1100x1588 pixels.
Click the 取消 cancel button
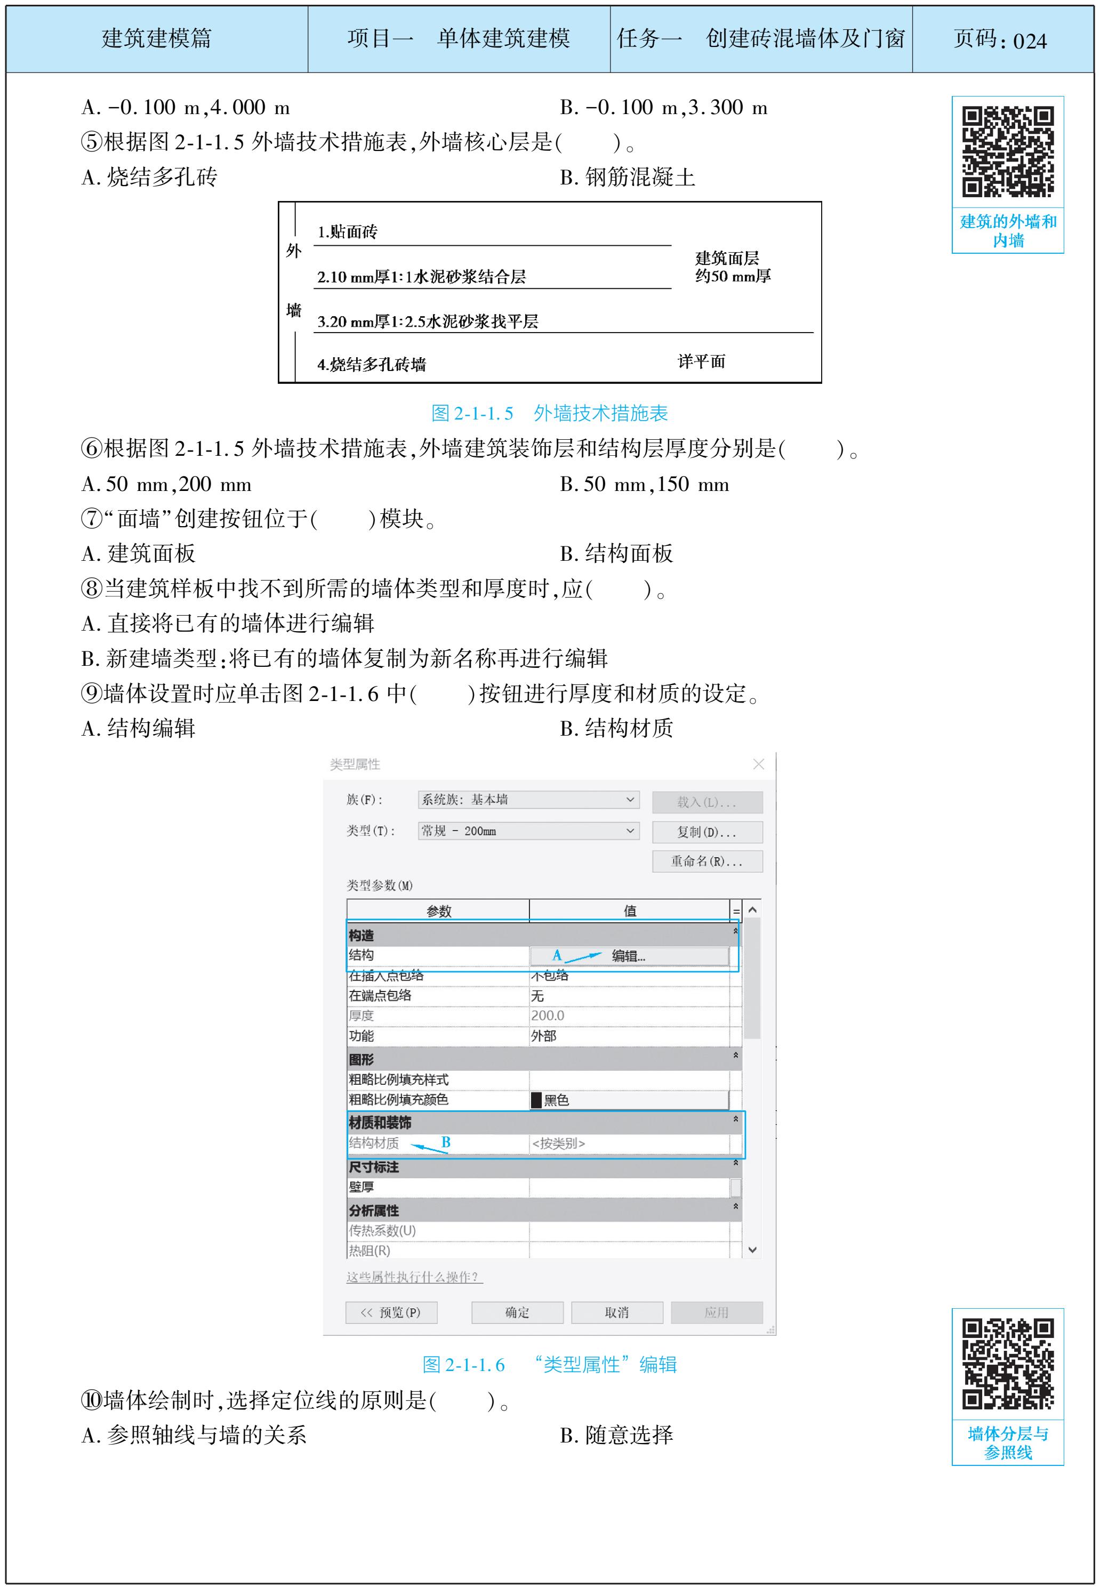pos(617,1312)
